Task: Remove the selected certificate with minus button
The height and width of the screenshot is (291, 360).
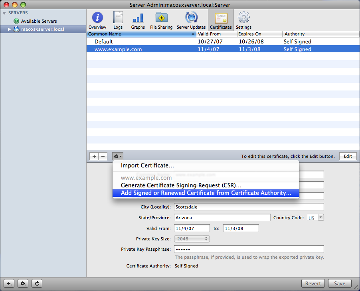Action: tap(103, 156)
